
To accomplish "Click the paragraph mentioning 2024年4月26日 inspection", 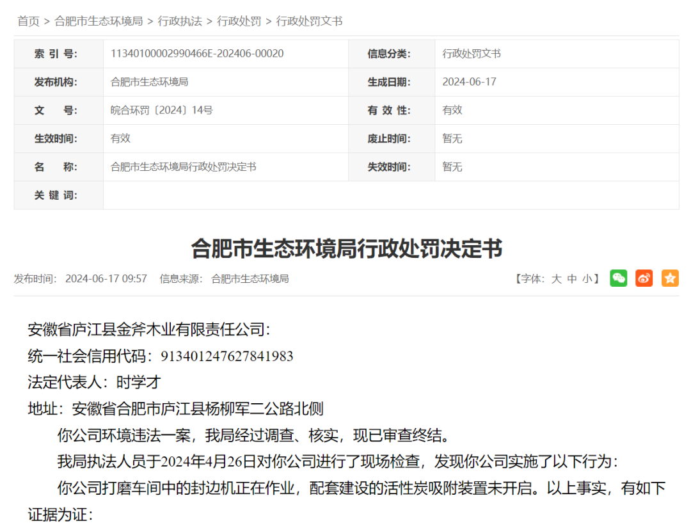I will pyautogui.click(x=338, y=461).
